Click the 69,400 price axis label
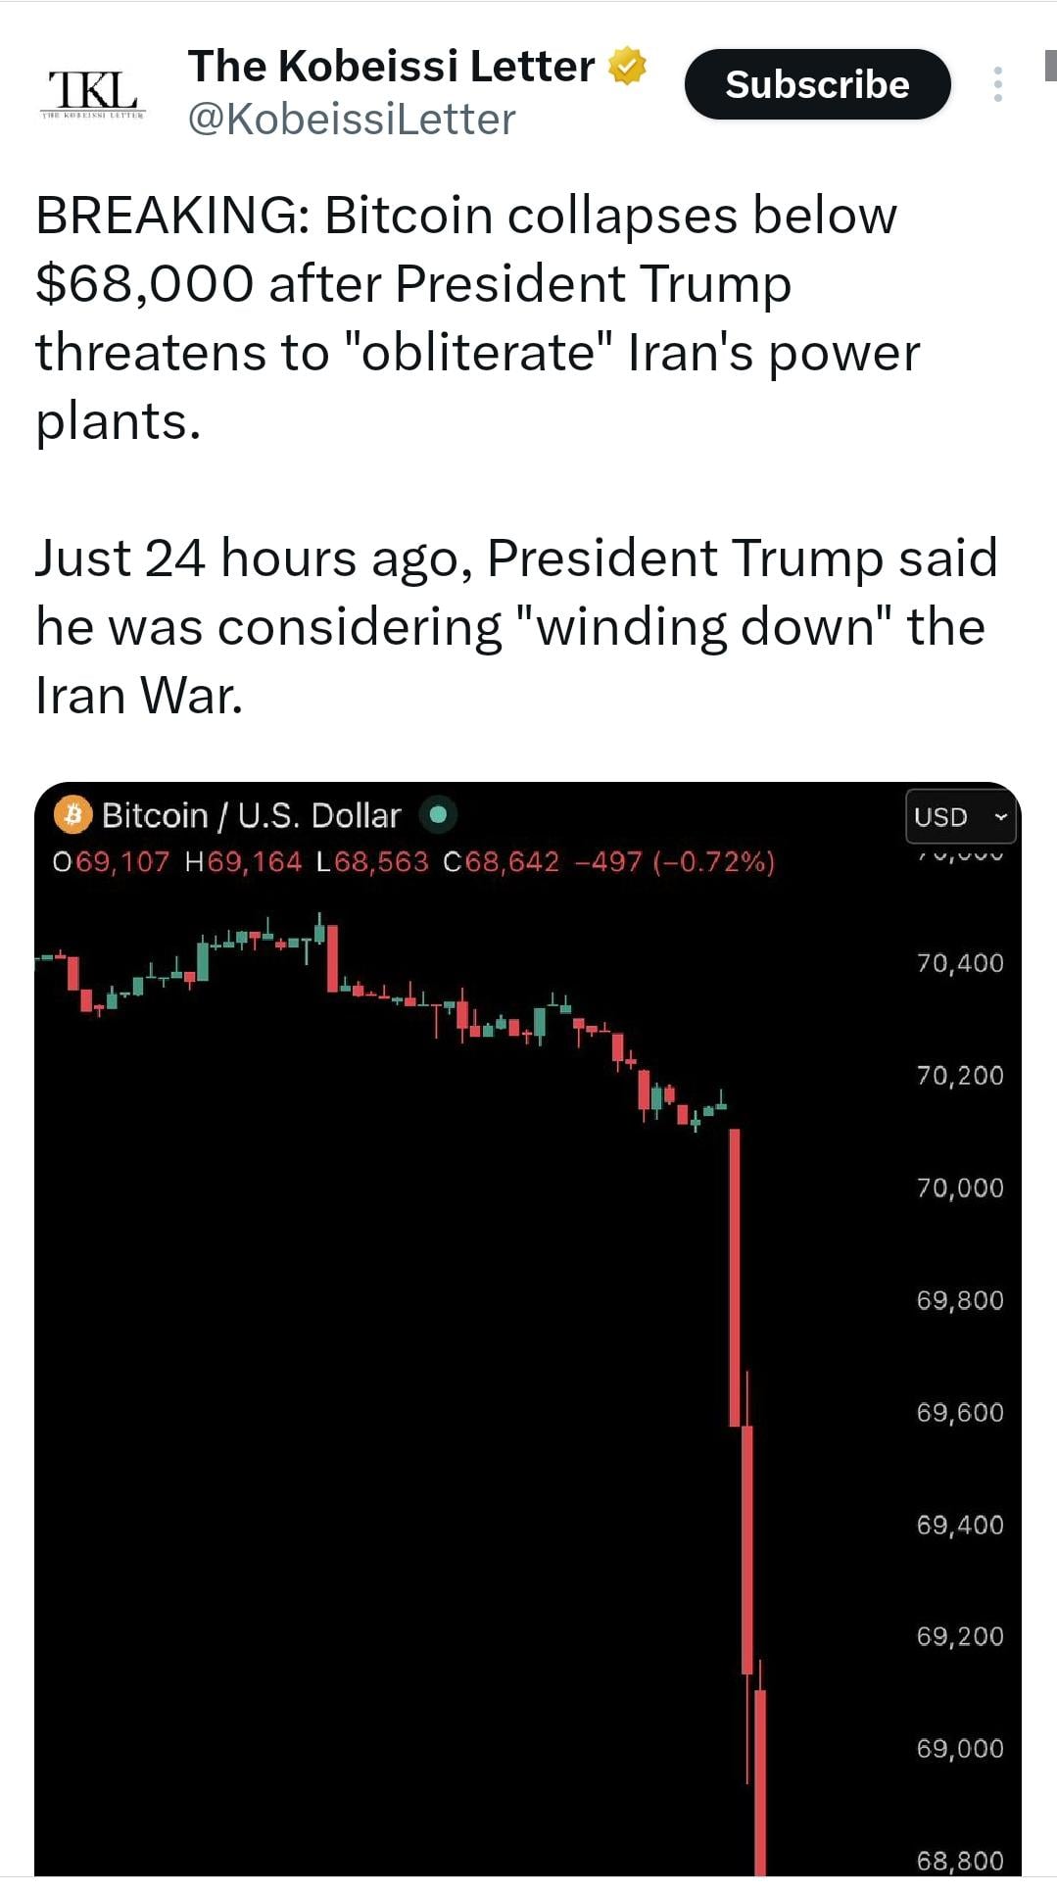This screenshot has width=1057, height=1892. [960, 1525]
